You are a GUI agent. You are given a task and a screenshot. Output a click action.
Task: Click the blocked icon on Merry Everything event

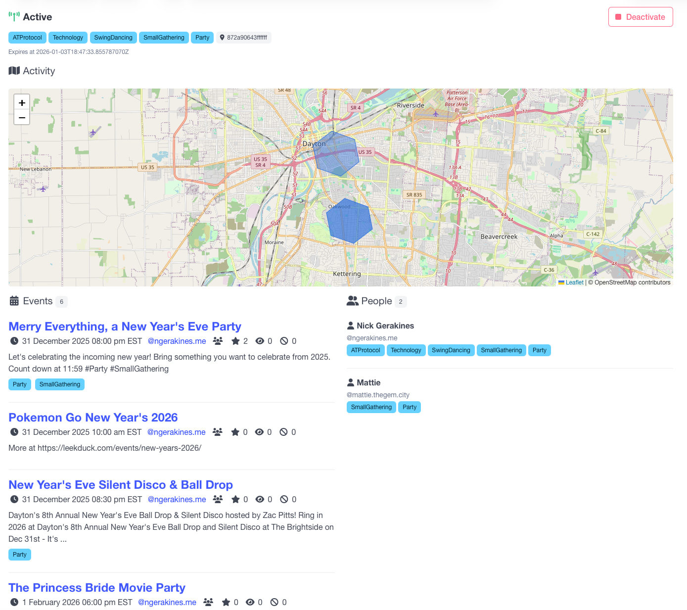(284, 341)
